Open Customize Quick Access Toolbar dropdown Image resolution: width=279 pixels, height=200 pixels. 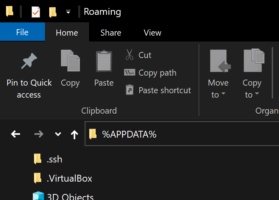point(68,12)
